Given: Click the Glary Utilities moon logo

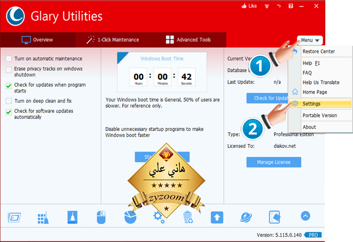Looking at the screenshot, I should (x=15, y=16).
